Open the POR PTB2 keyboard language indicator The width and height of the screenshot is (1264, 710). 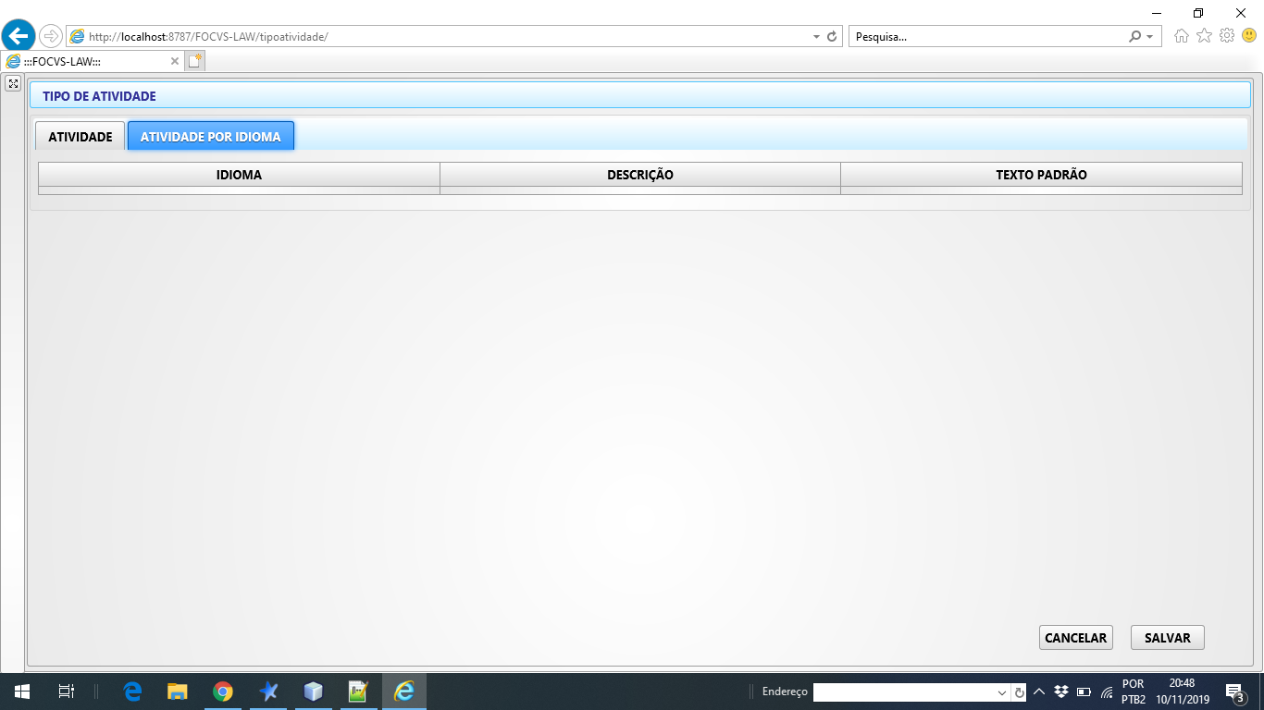point(1133,692)
